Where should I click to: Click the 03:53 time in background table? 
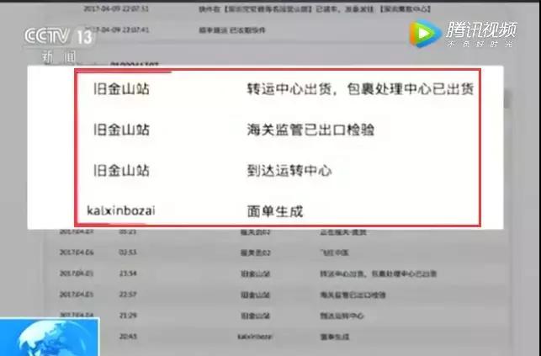tap(128, 252)
